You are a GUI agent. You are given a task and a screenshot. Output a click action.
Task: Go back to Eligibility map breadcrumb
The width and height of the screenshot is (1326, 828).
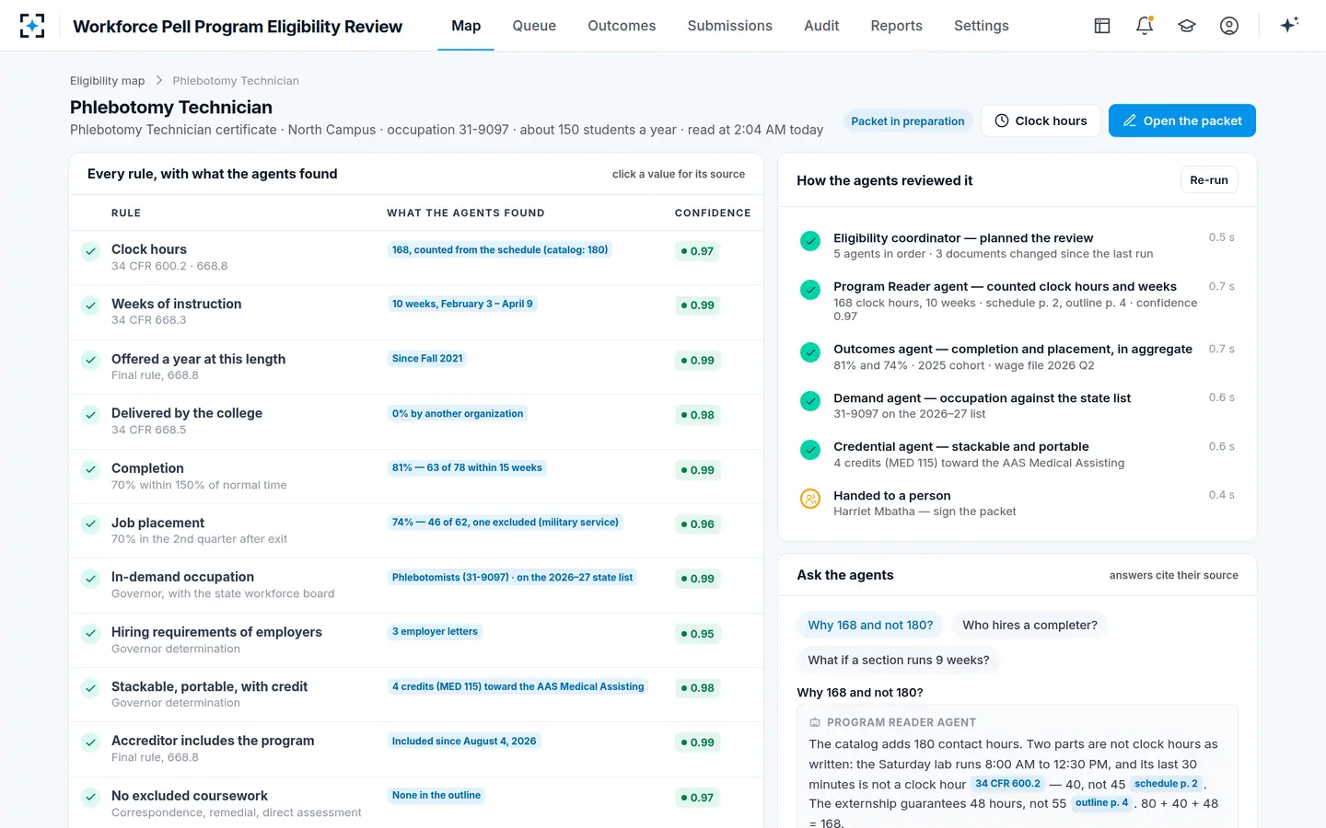click(108, 81)
